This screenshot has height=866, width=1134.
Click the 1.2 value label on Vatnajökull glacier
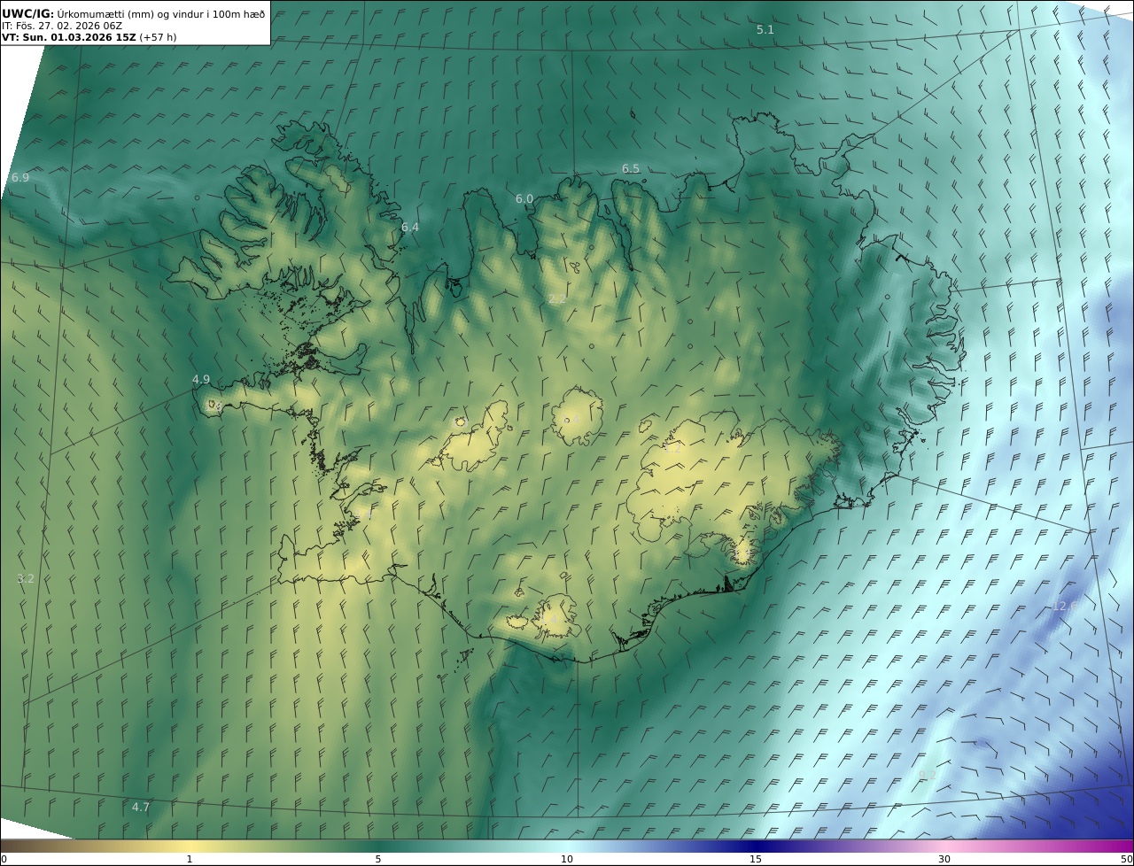click(672, 448)
